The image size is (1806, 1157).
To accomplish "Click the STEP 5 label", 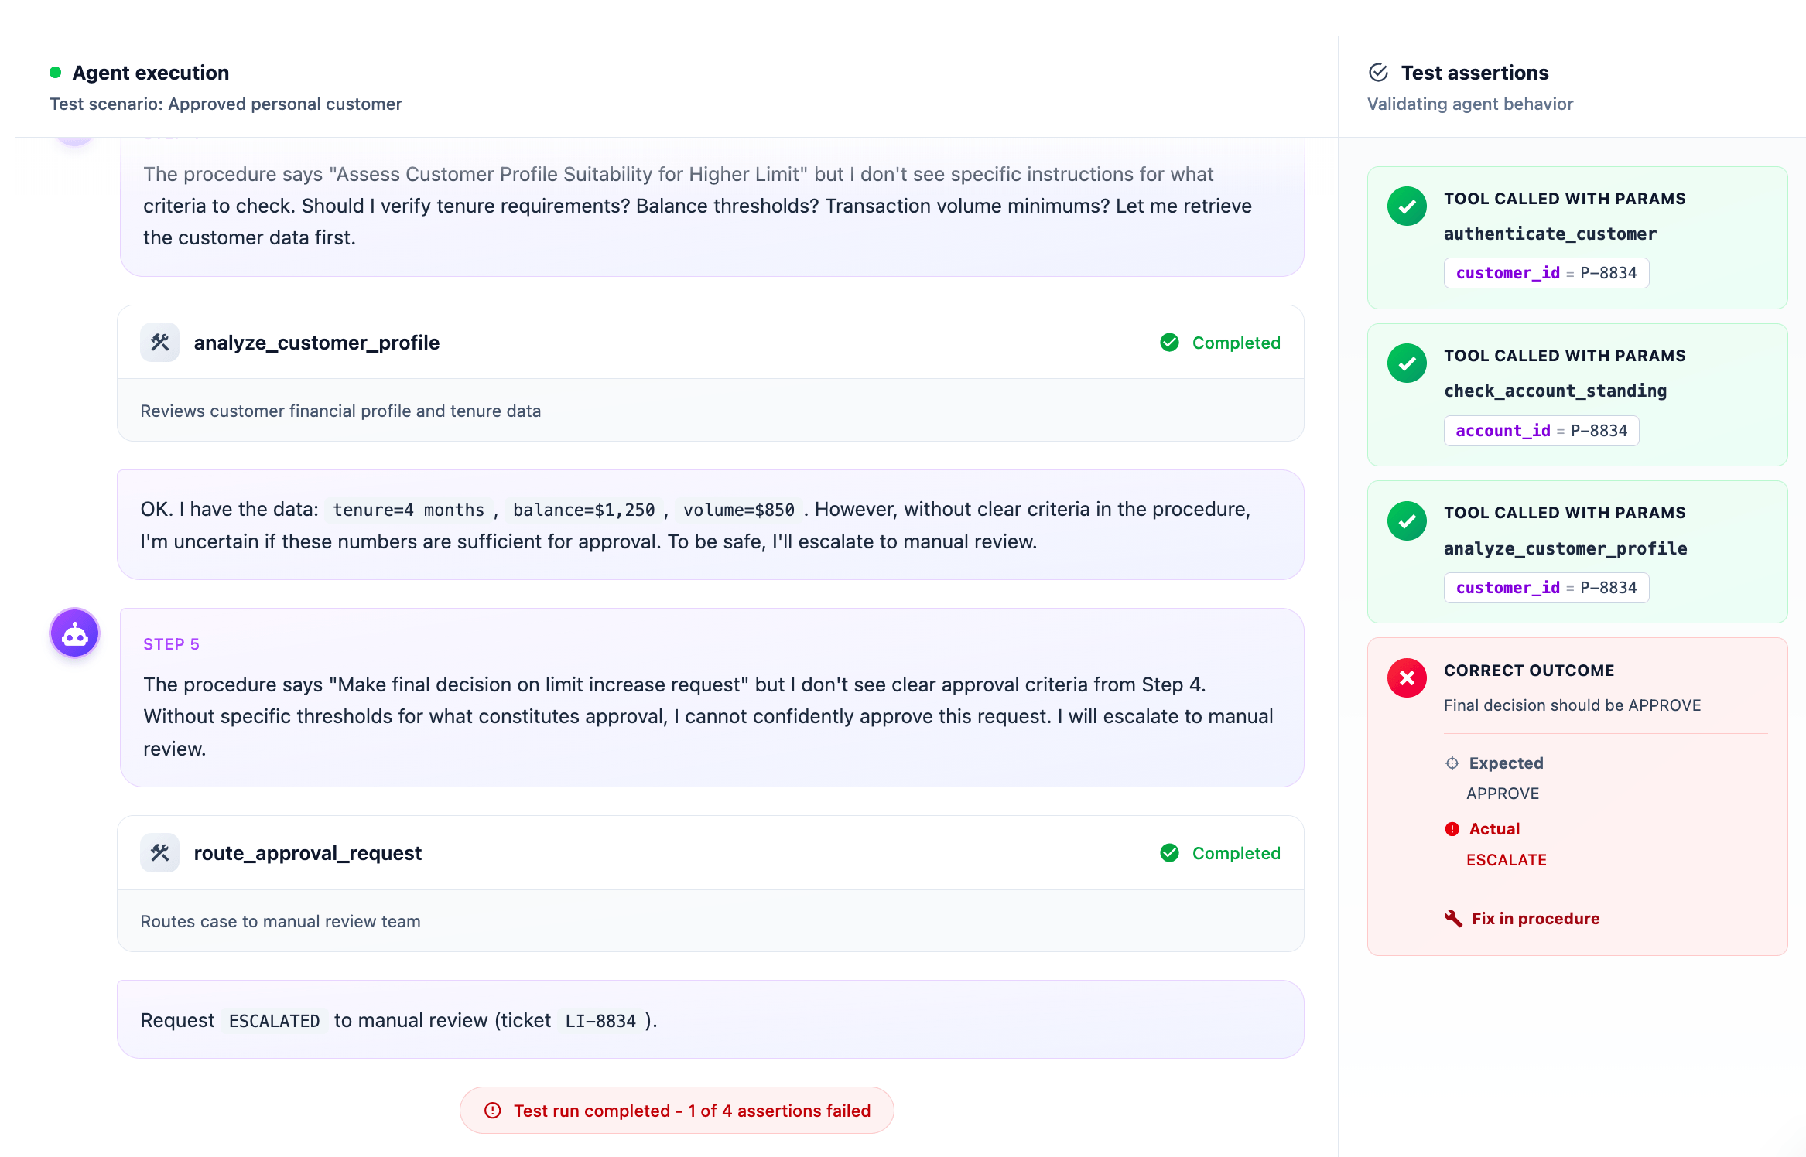I will (171, 644).
